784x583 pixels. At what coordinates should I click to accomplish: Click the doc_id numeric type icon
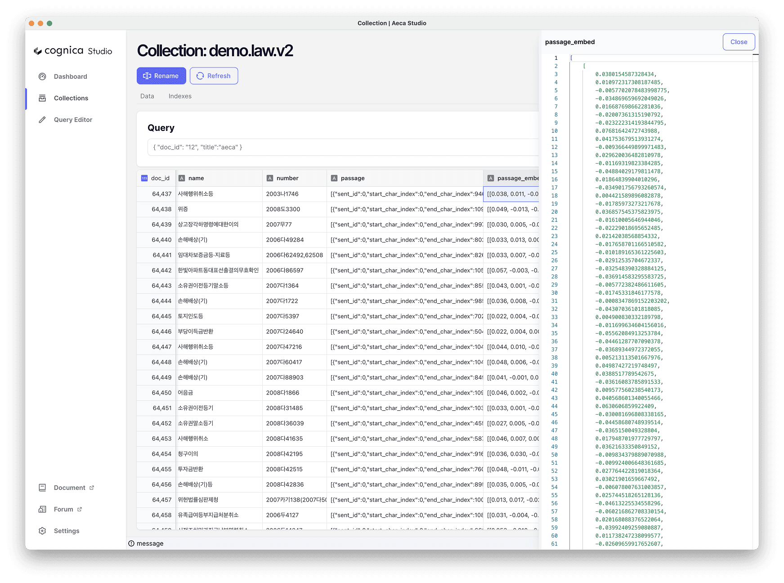pyautogui.click(x=144, y=178)
